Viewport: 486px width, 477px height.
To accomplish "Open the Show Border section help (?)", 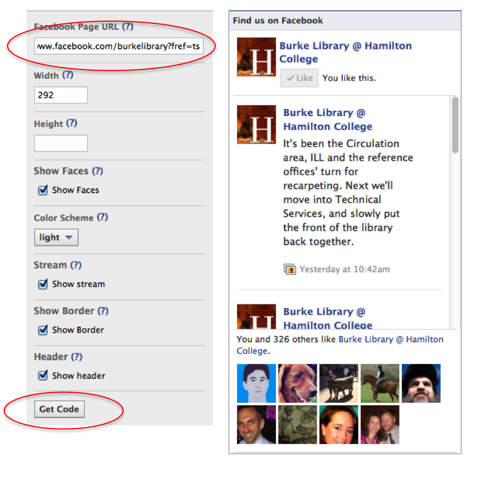I will tap(103, 311).
